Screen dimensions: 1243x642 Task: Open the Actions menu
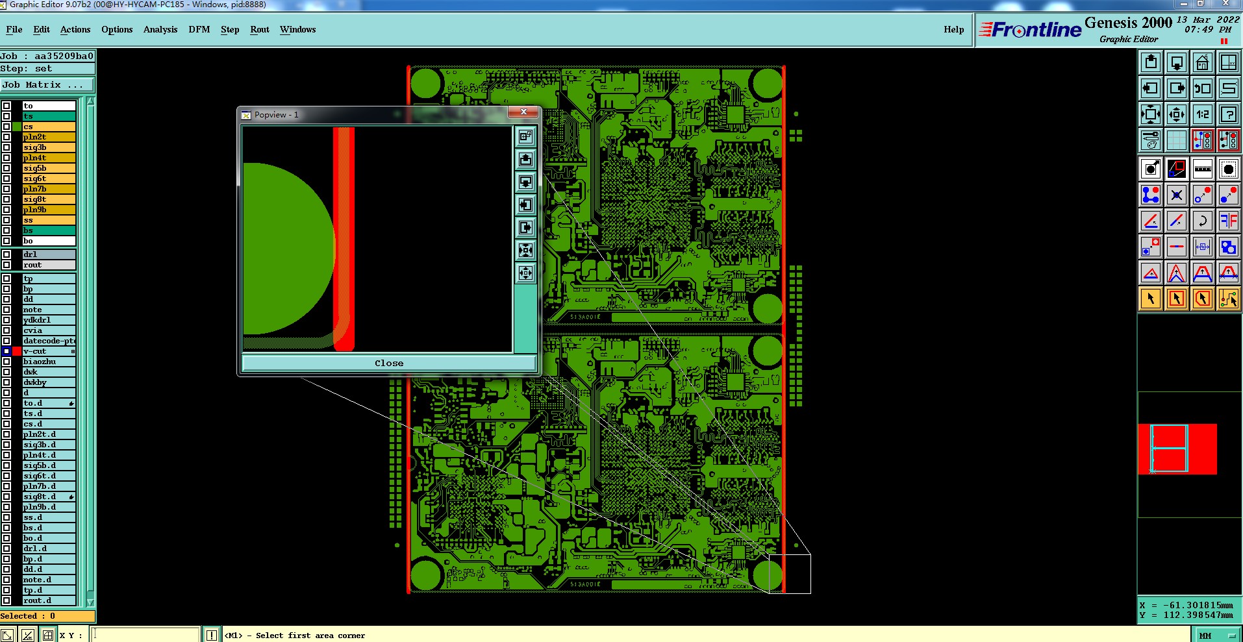[75, 29]
